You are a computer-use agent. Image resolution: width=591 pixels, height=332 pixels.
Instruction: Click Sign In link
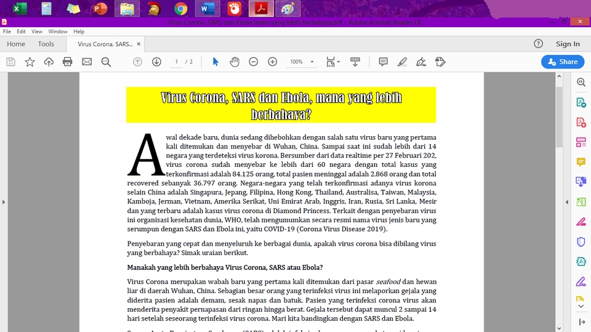[568, 44]
